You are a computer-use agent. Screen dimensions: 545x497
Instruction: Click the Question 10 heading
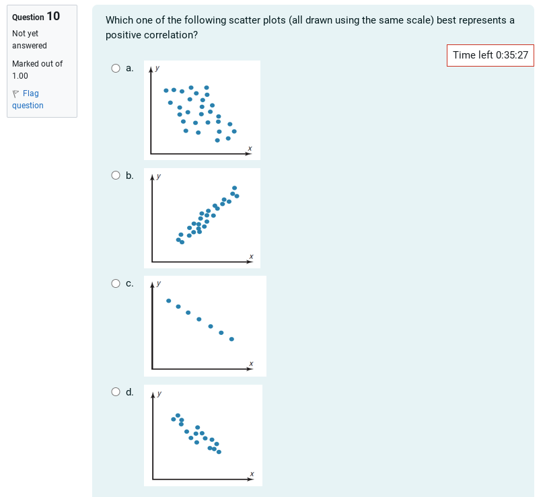tap(36, 17)
